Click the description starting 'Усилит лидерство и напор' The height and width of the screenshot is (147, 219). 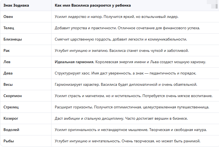click(x=116, y=17)
